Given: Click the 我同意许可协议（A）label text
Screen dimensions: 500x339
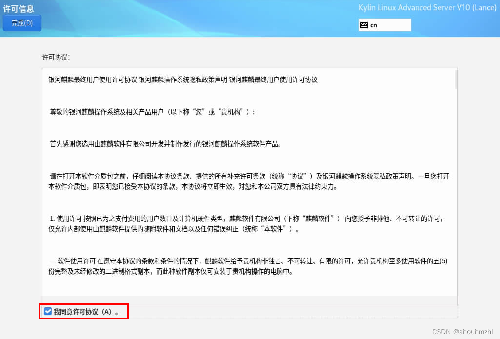Looking at the screenshot, I should click(86, 312).
